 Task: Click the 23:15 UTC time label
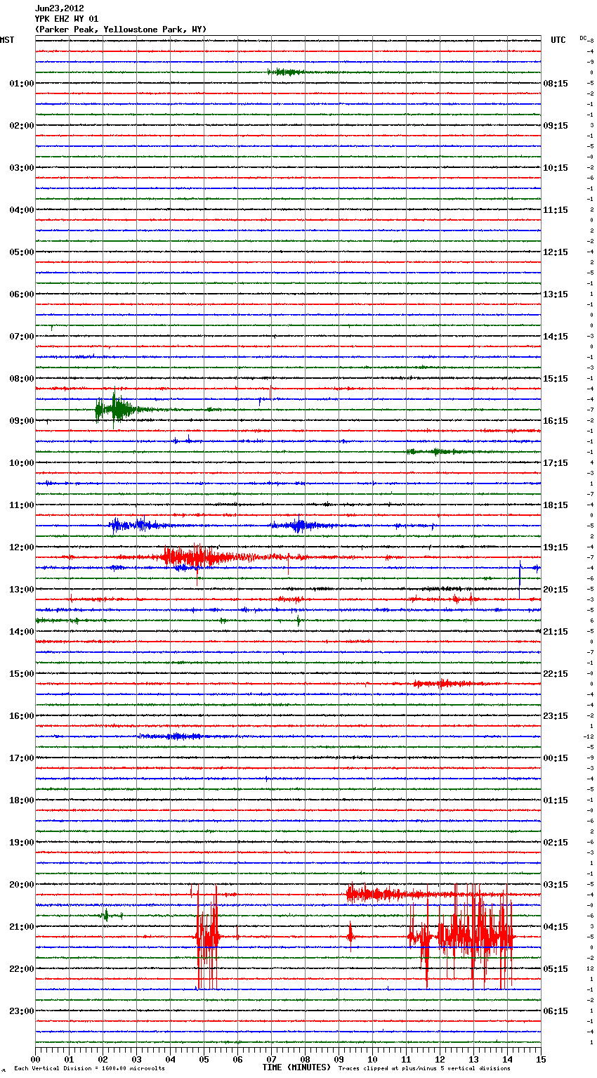click(556, 716)
